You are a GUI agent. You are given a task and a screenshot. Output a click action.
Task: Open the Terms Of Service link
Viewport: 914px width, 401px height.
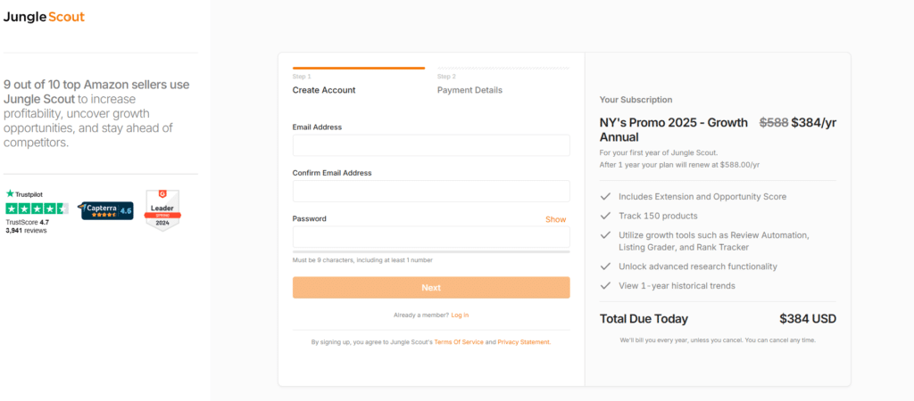(459, 342)
